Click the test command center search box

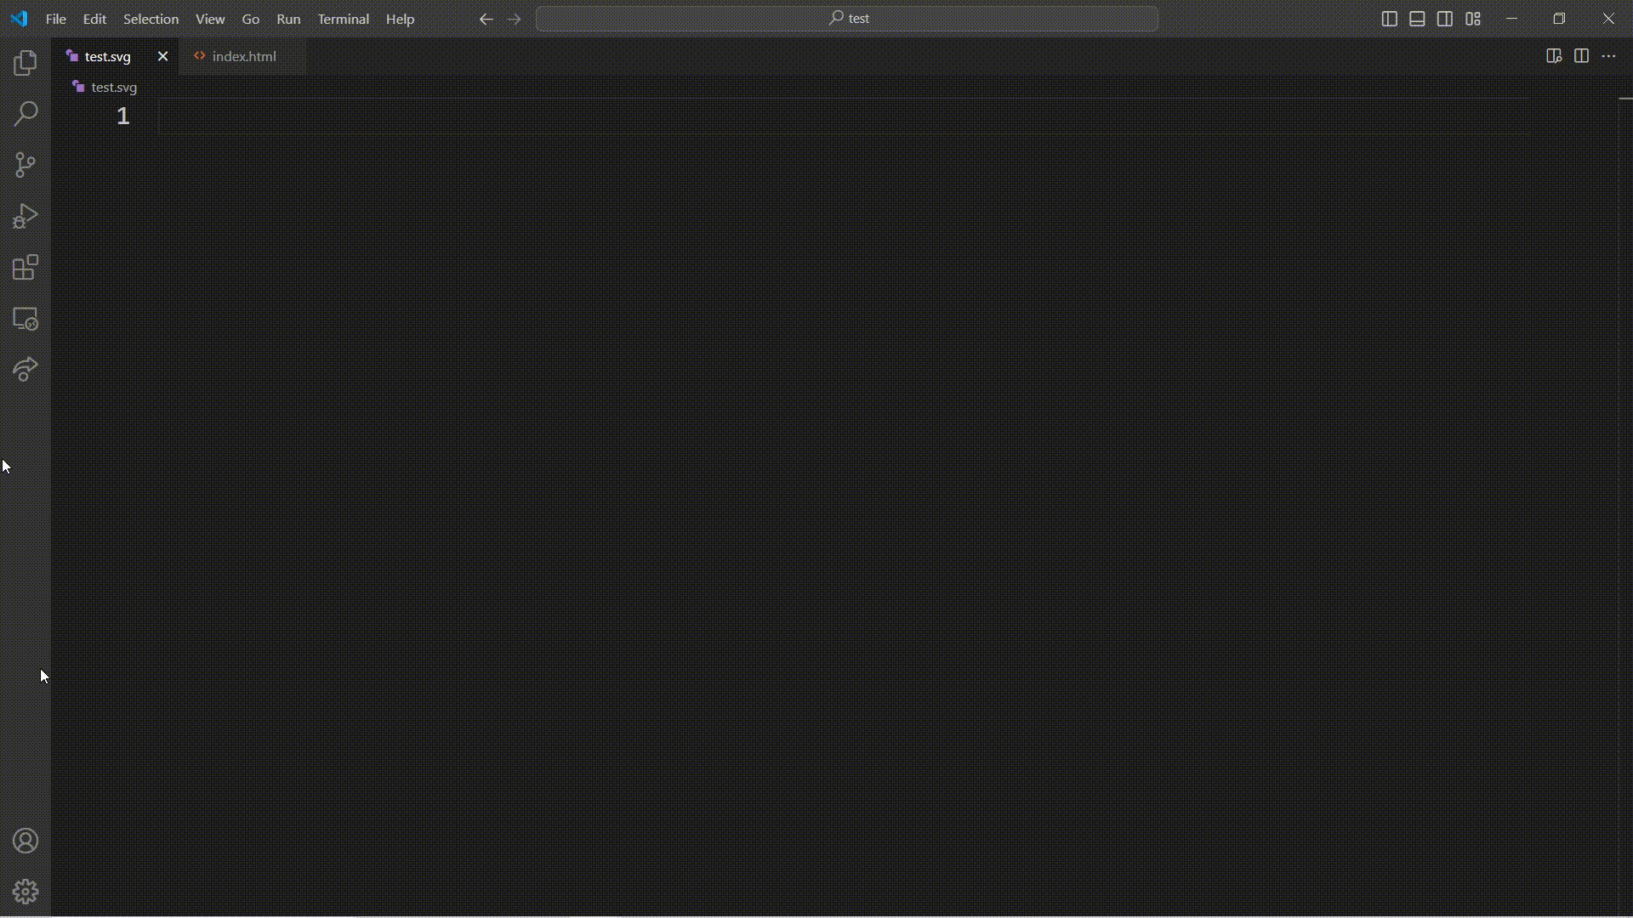coord(847,19)
